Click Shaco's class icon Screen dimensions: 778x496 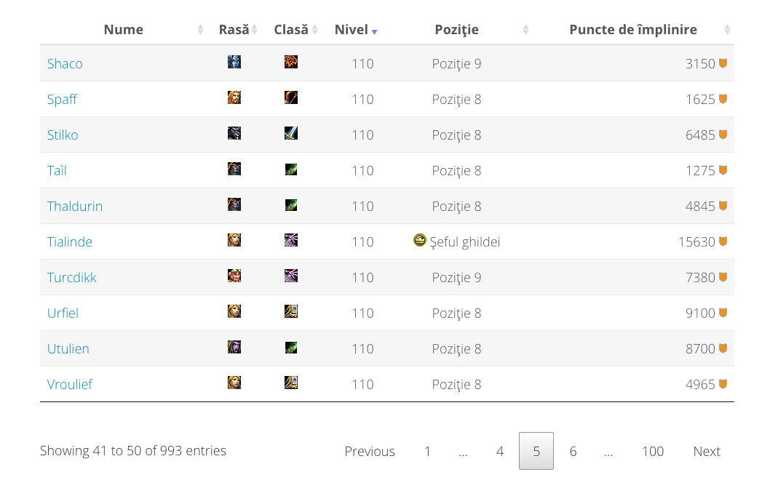tap(291, 63)
